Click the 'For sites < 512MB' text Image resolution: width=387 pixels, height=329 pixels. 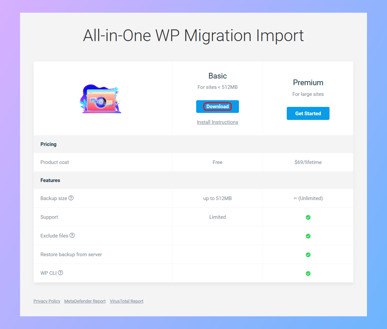pyautogui.click(x=218, y=87)
